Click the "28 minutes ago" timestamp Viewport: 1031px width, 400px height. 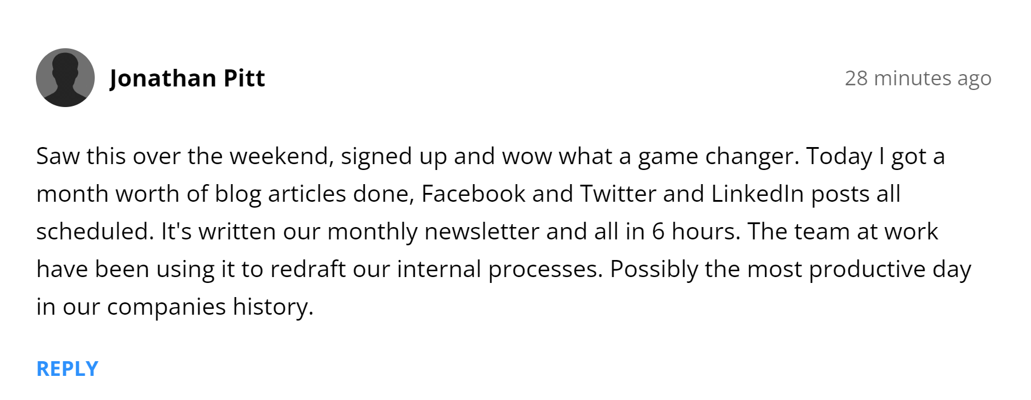(x=917, y=78)
